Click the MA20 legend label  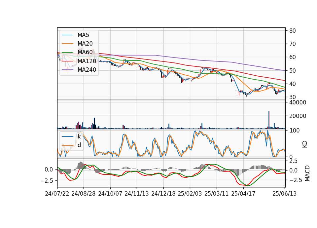(85, 44)
